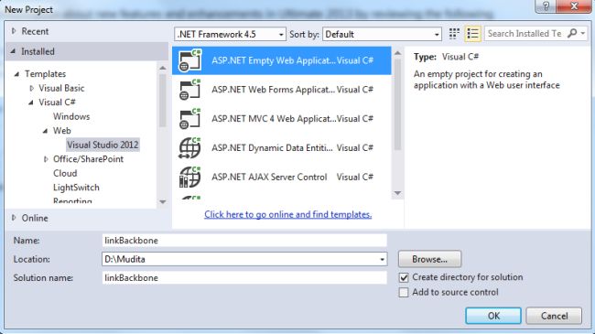
Task: Close the New Project dialog
Action: click(x=574, y=6)
